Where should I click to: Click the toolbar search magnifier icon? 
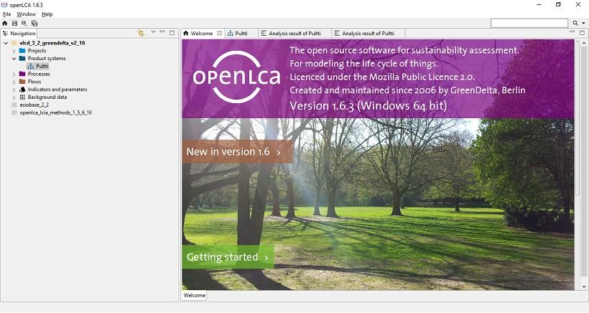pyautogui.click(x=575, y=23)
